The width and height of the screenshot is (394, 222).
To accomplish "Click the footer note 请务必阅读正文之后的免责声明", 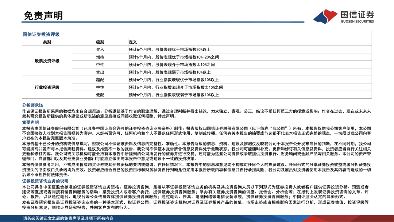I will [x=68, y=218].
